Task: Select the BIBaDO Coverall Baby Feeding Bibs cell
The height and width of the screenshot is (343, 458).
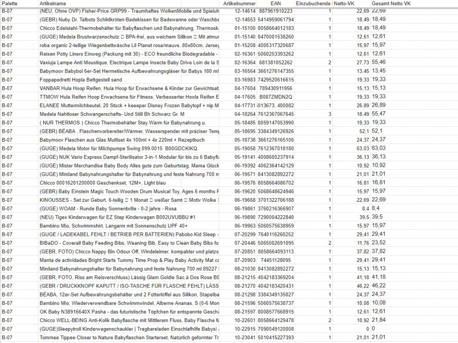Action: 129,243
